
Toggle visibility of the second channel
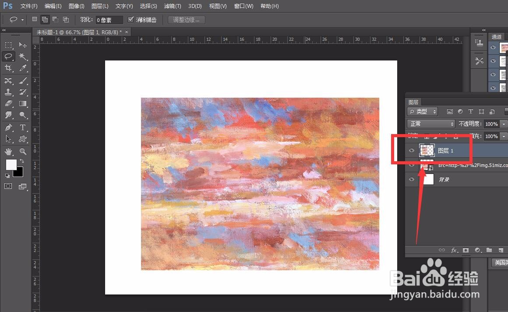click(x=493, y=60)
